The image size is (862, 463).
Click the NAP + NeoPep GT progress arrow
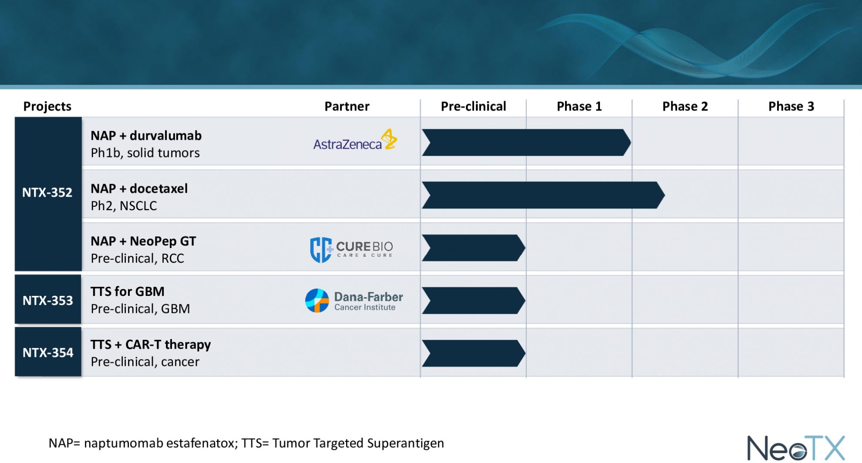473,248
